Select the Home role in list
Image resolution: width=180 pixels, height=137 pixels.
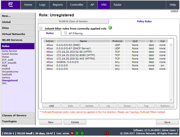pyautogui.click(x=6, y=57)
